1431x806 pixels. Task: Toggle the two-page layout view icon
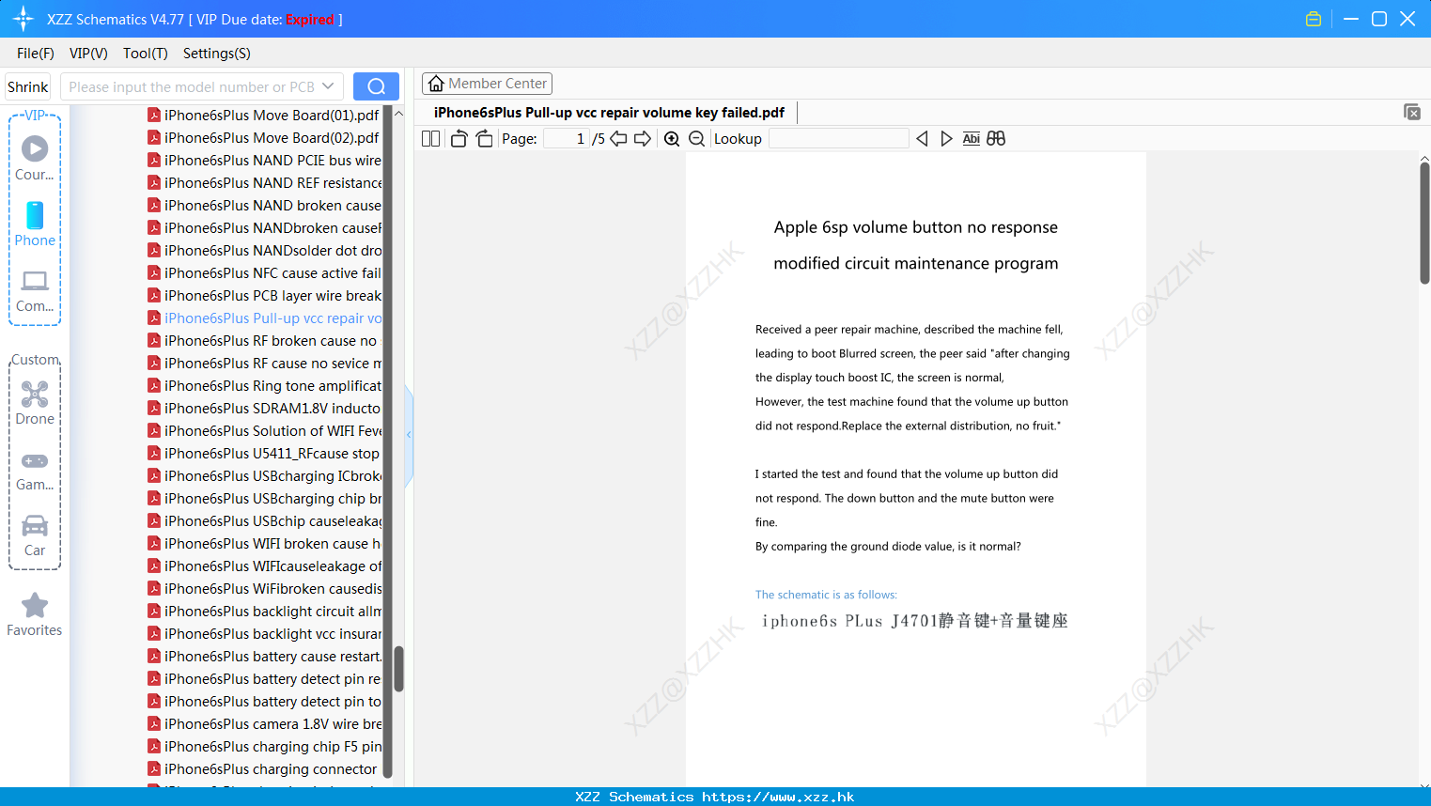pos(430,139)
